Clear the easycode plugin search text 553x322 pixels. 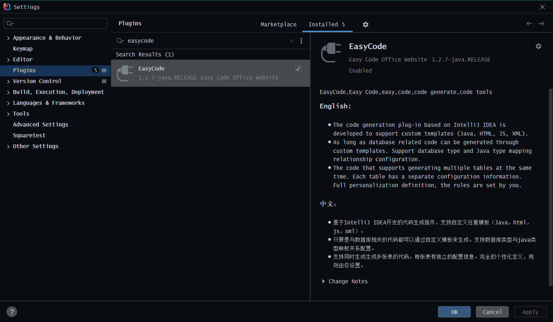coord(292,41)
